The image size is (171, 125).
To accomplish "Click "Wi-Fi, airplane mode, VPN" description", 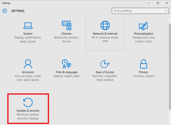I will (x=105, y=39).
